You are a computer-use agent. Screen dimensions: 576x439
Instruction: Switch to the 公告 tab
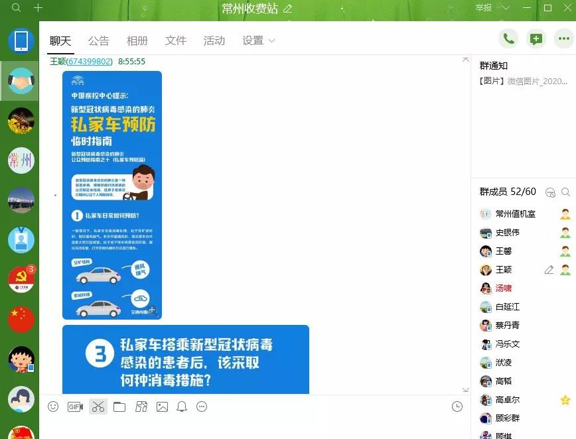(99, 41)
